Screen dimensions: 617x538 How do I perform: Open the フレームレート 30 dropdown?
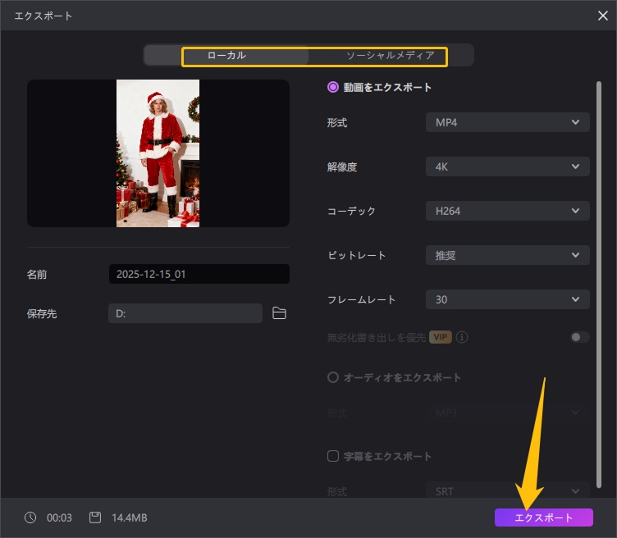coord(507,299)
